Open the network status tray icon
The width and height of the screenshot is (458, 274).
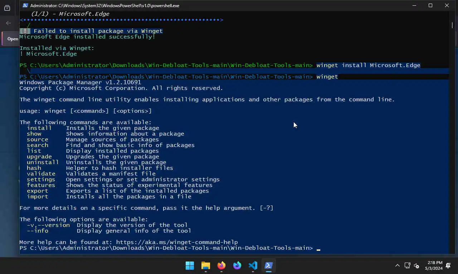coord(407,265)
